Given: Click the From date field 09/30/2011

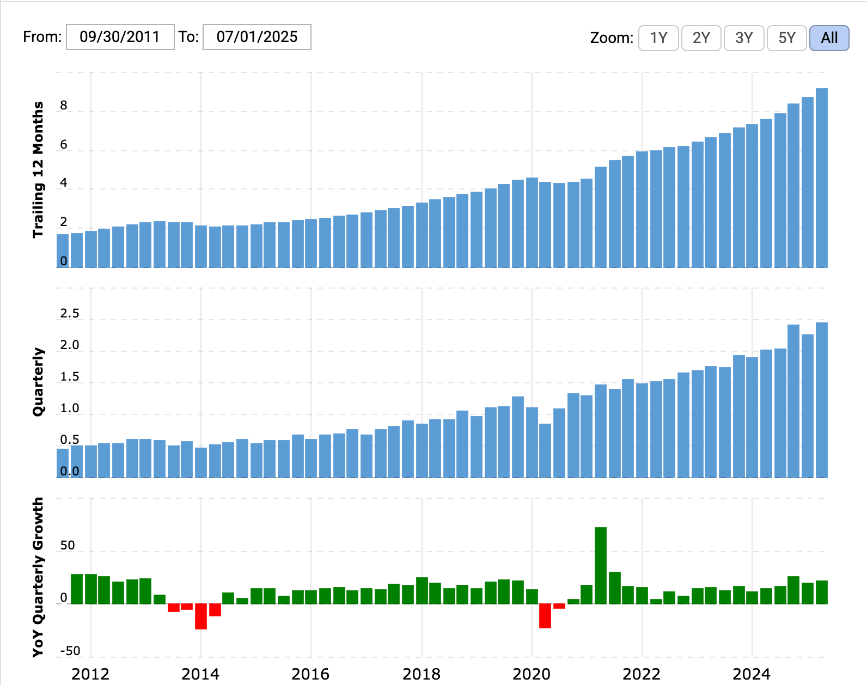Looking at the screenshot, I should (120, 37).
